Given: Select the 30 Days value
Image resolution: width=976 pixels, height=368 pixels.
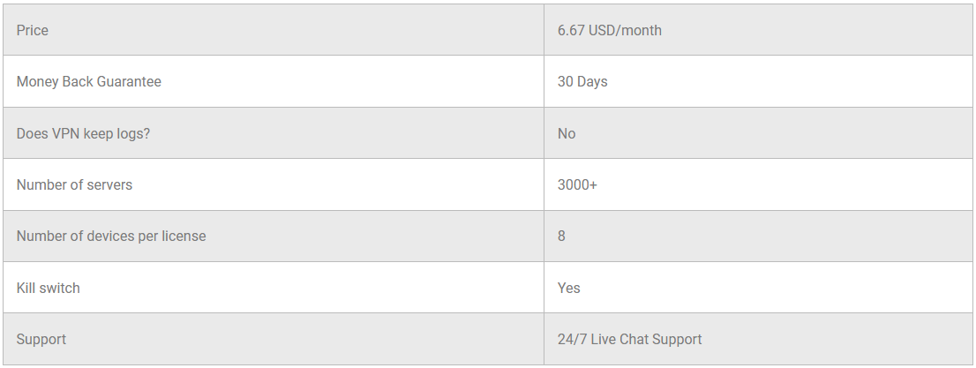Looking at the screenshot, I should coord(582,82).
